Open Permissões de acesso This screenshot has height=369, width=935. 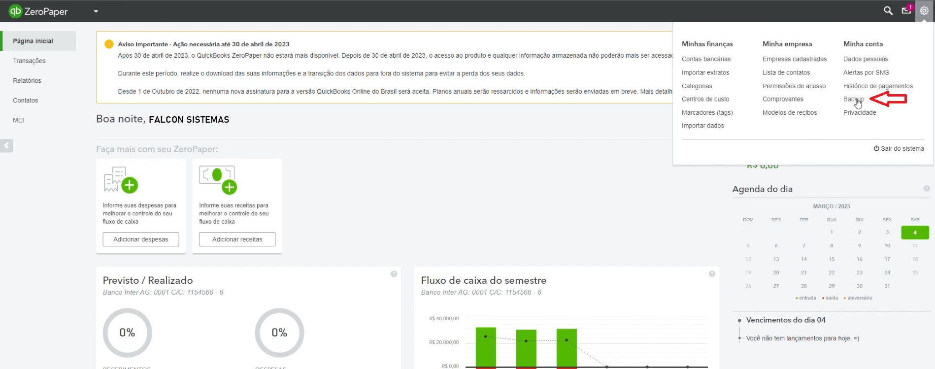(x=794, y=86)
